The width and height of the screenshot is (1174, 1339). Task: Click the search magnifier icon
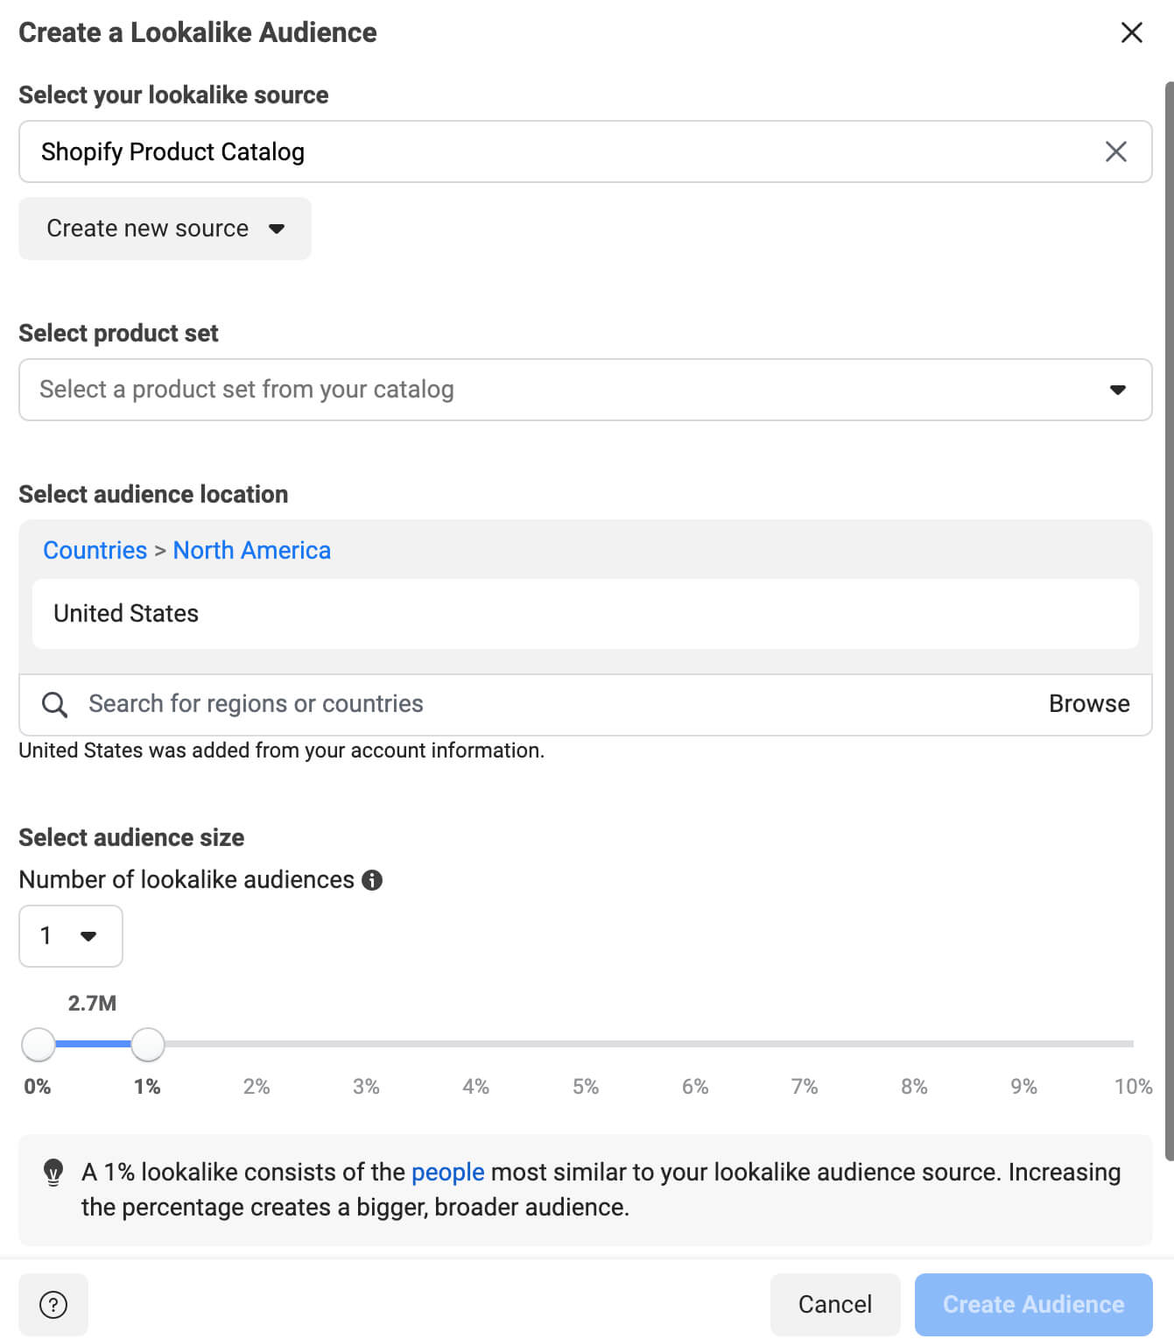pos(54,704)
